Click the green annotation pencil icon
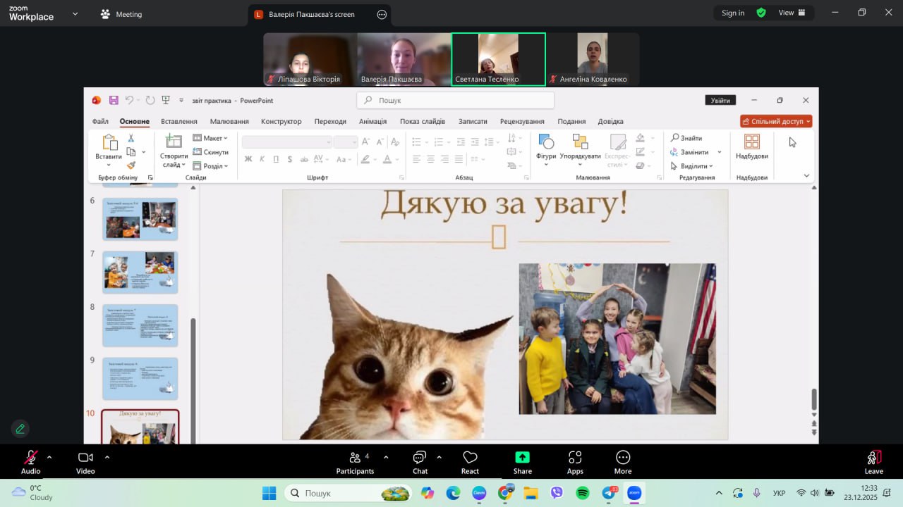 20,428
